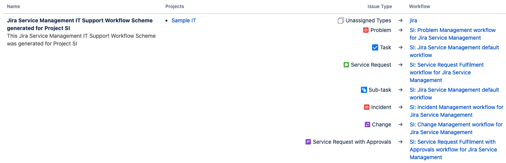The image size is (506, 163).
Task: Click the 'Sub-task' issue type label
Action: click(x=380, y=90)
